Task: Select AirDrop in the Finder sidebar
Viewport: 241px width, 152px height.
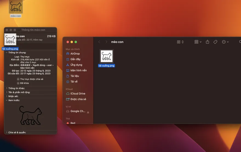Action: pos(75,54)
